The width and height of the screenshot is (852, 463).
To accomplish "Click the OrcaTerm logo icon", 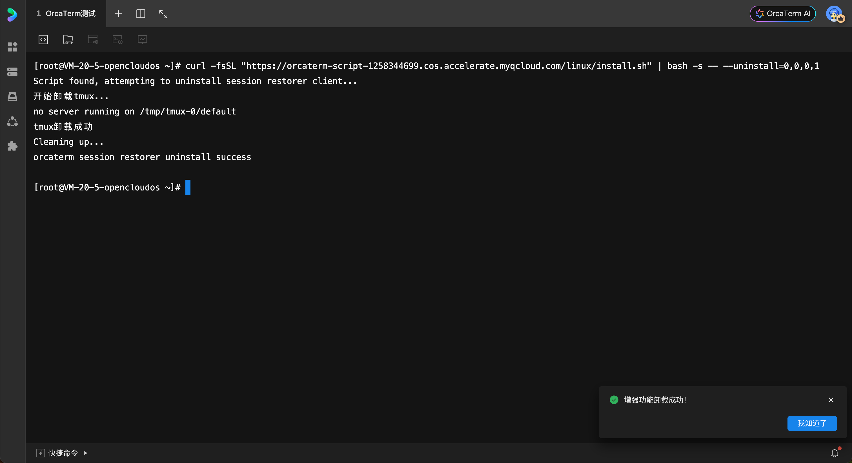I will pyautogui.click(x=12, y=14).
